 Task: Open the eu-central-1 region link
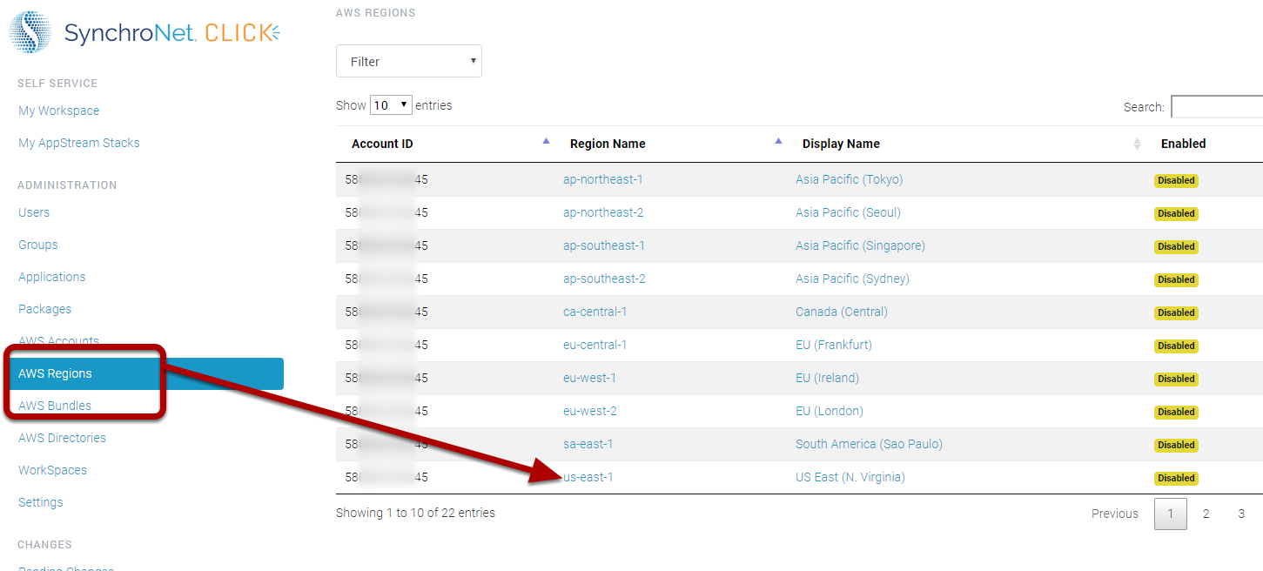point(595,345)
